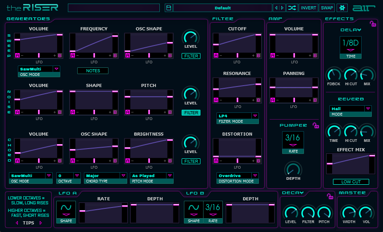Screen dimensions: 383x232
Task: Go to the next tip arrow
Action: (41, 223)
